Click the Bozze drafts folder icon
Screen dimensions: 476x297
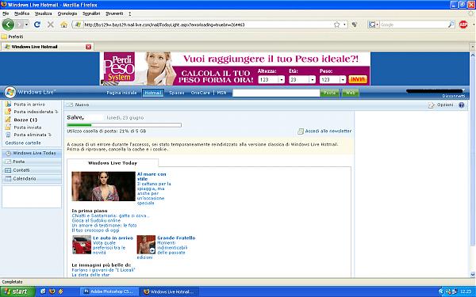click(8, 120)
